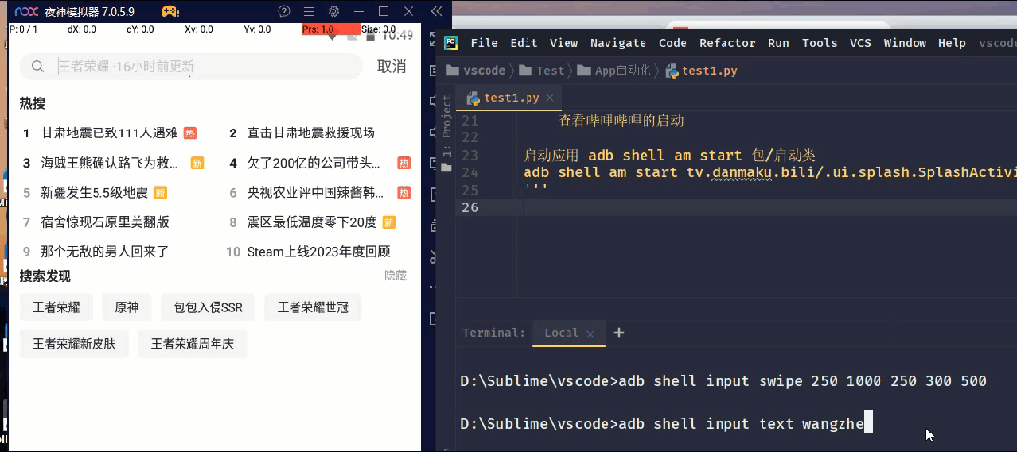This screenshot has height=452, width=1017.
Task: Click the vscode breadcrumb folder
Action: 474,71
